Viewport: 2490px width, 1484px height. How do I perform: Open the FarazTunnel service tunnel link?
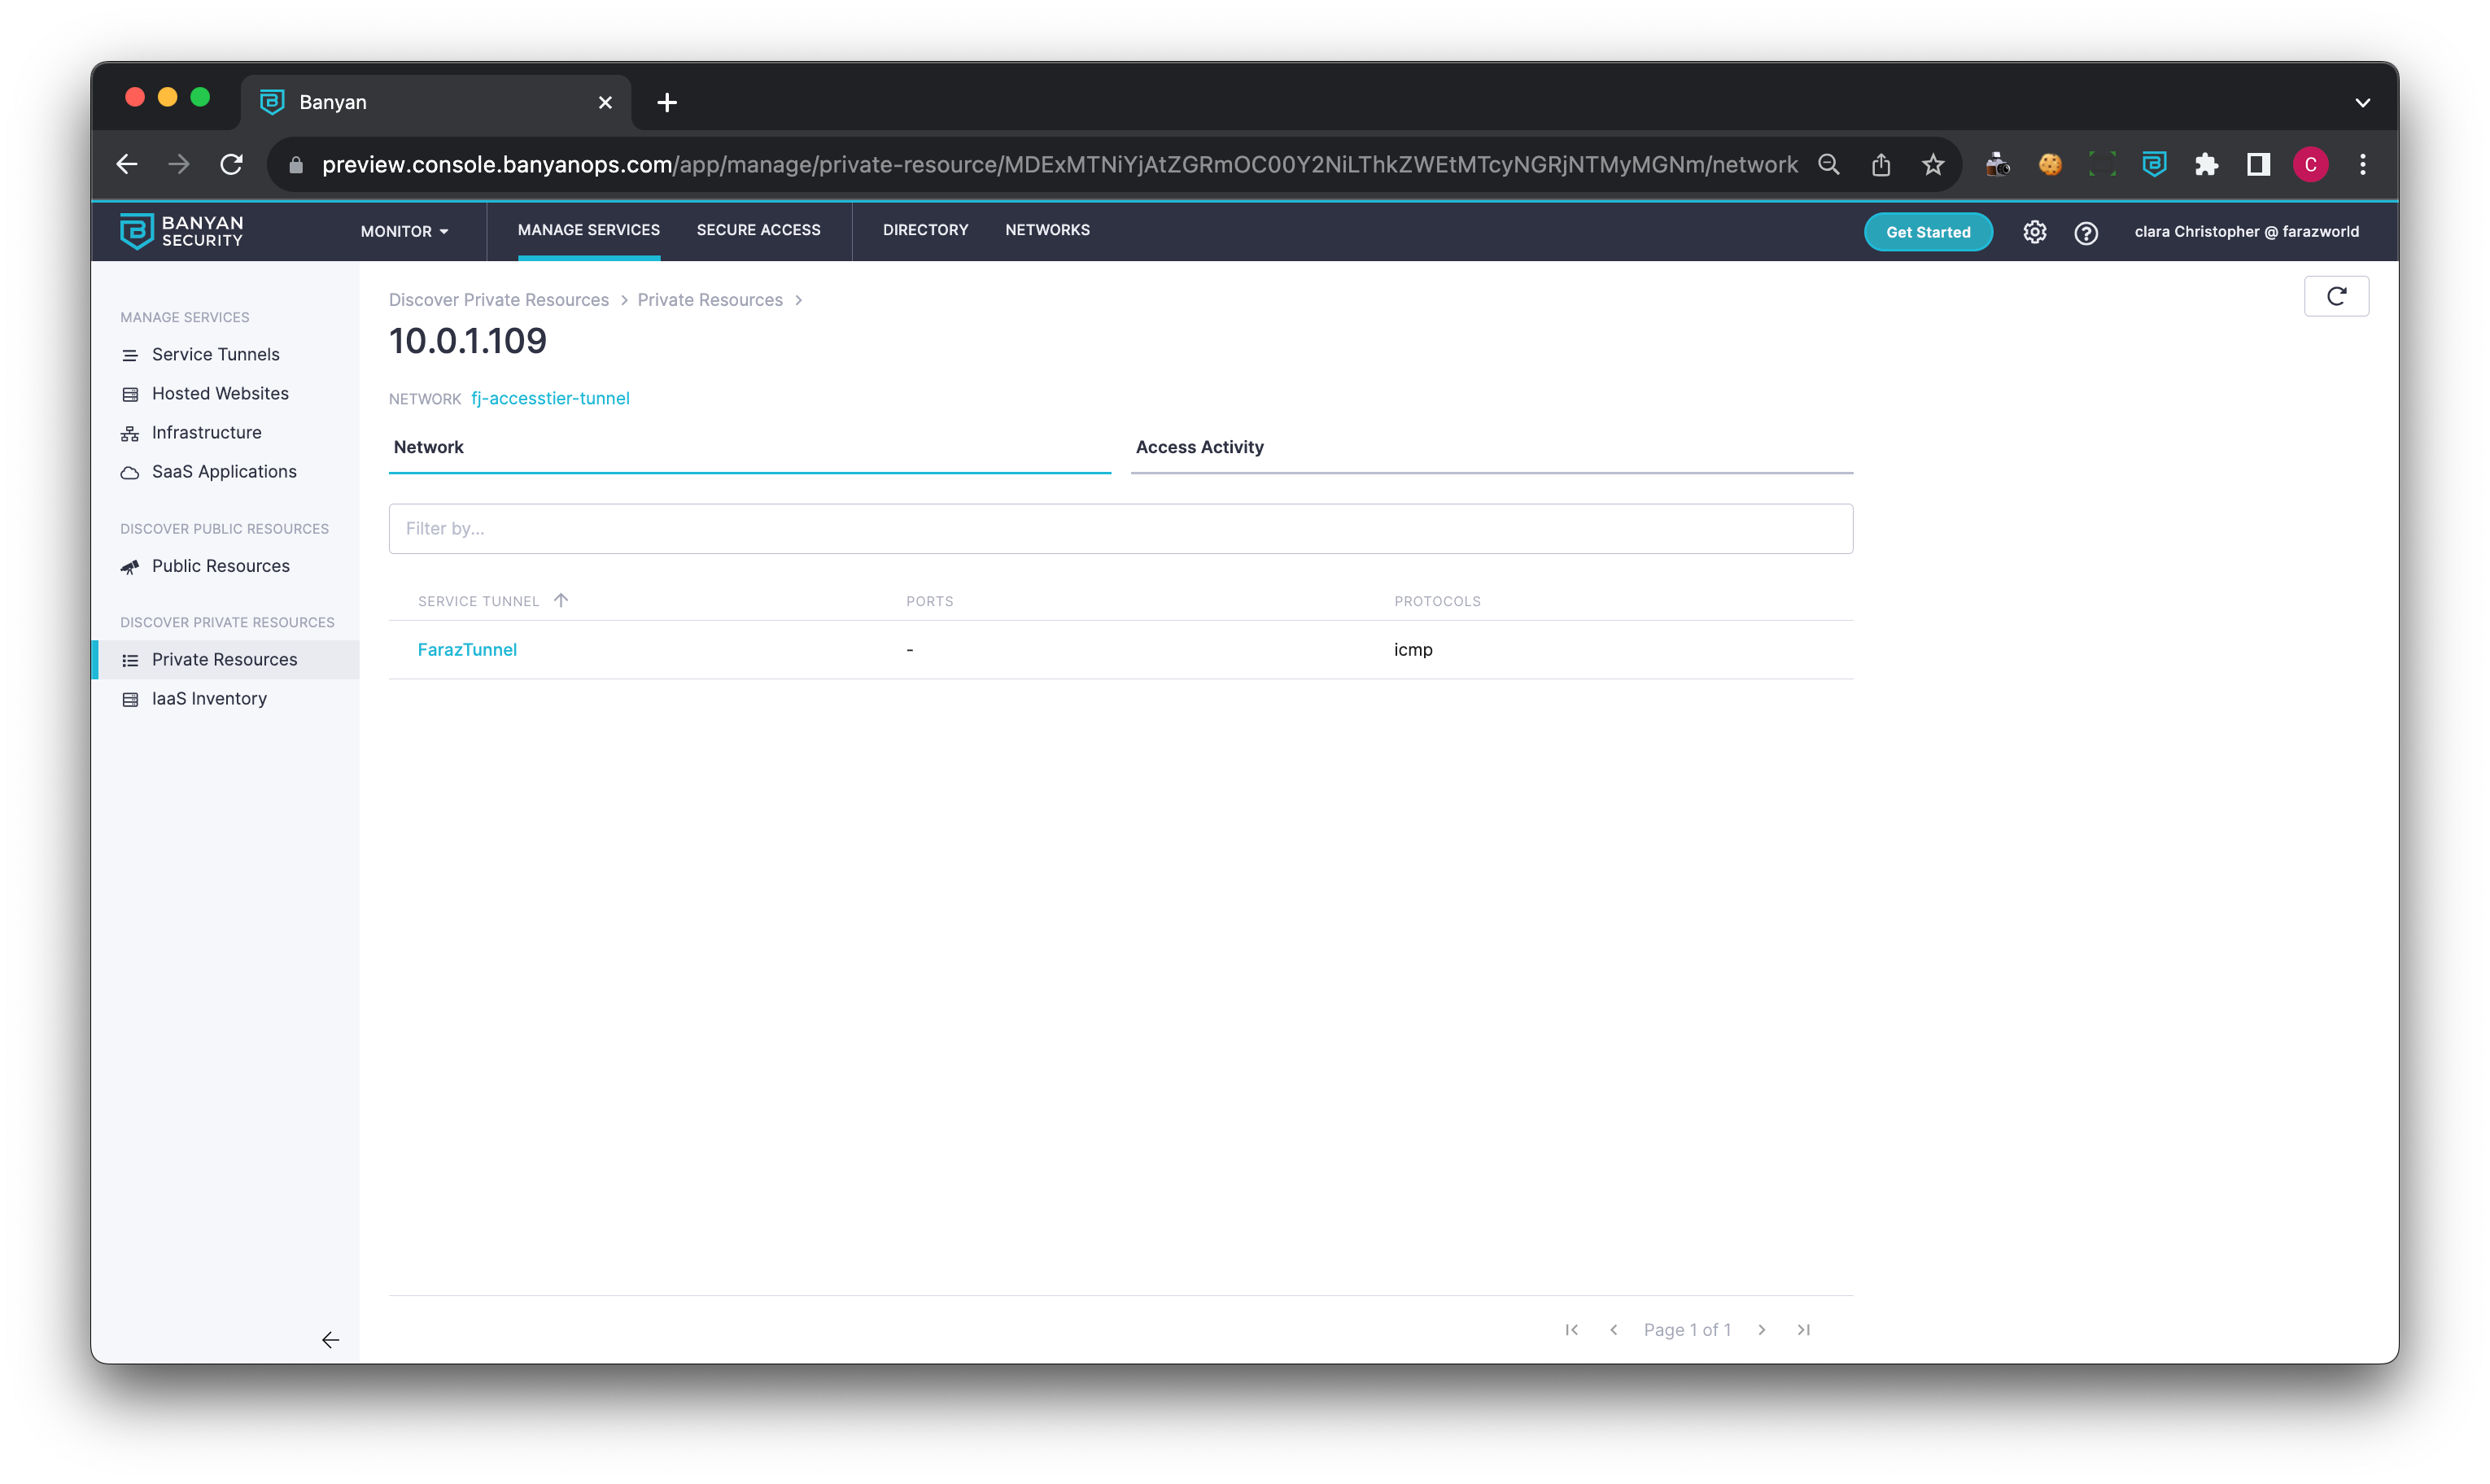(x=467, y=649)
